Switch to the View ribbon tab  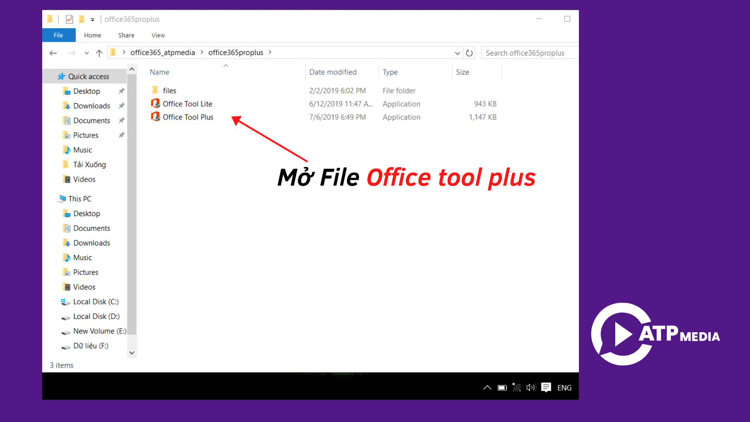tap(158, 35)
